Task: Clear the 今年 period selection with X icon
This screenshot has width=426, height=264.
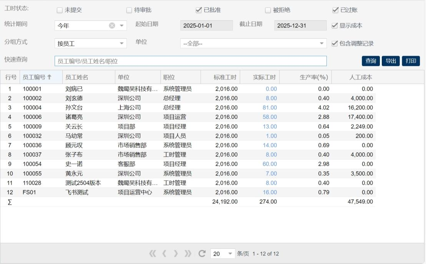Action: point(112,26)
